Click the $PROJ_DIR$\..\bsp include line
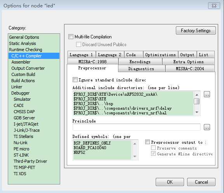This screenshot has height=193, width=224. tap(93, 103)
